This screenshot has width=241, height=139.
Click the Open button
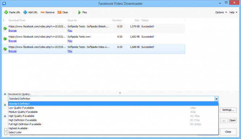[233, 120]
